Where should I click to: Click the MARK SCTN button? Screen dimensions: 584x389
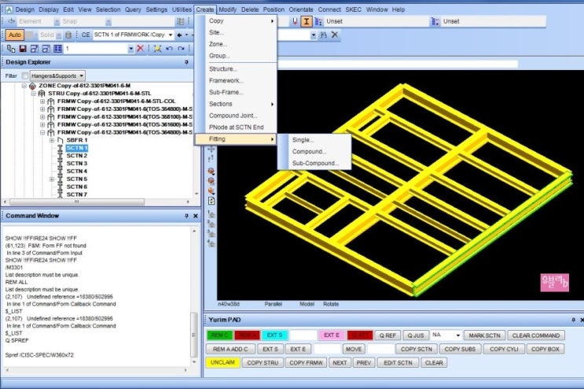point(484,336)
